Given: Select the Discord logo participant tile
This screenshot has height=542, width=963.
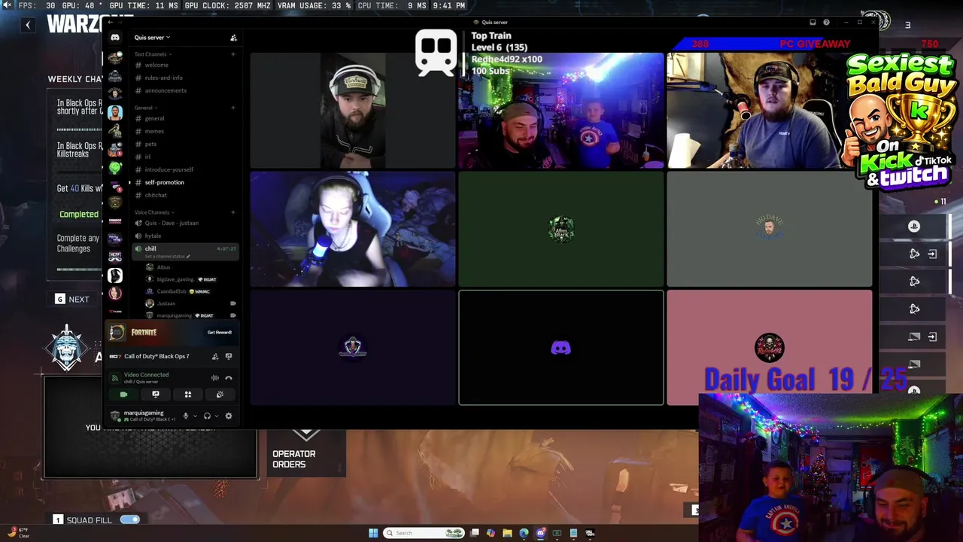Looking at the screenshot, I should coord(561,348).
